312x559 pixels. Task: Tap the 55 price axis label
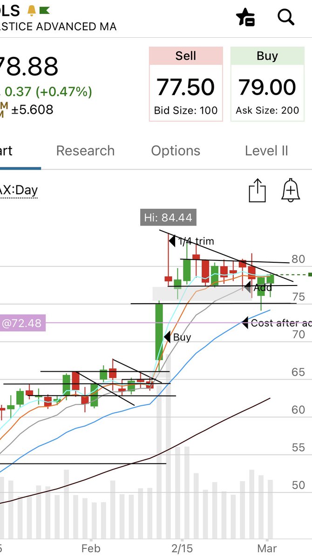pos(298,448)
